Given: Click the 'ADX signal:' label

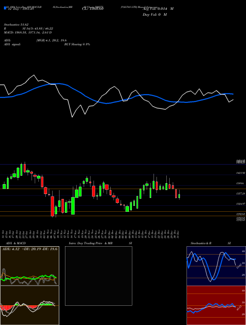Looking at the screenshot, I should 12,44.
